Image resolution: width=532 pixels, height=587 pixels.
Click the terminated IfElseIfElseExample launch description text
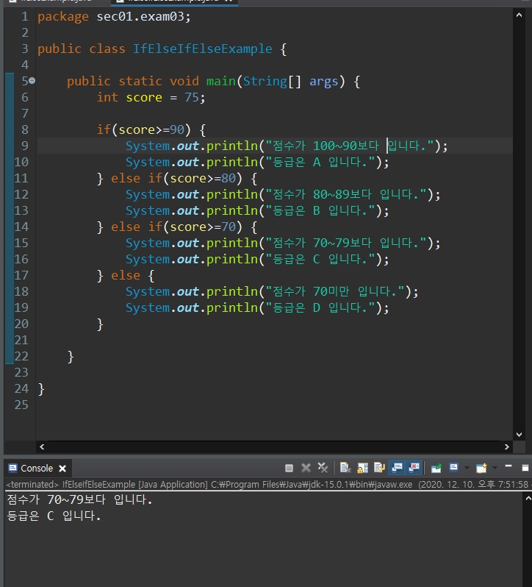point(267,485)
